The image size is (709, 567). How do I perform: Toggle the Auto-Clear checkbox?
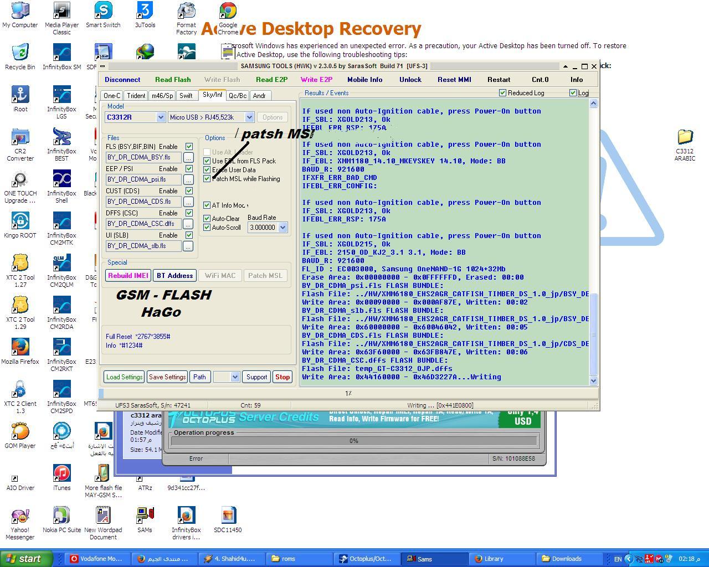pos(207,219)
